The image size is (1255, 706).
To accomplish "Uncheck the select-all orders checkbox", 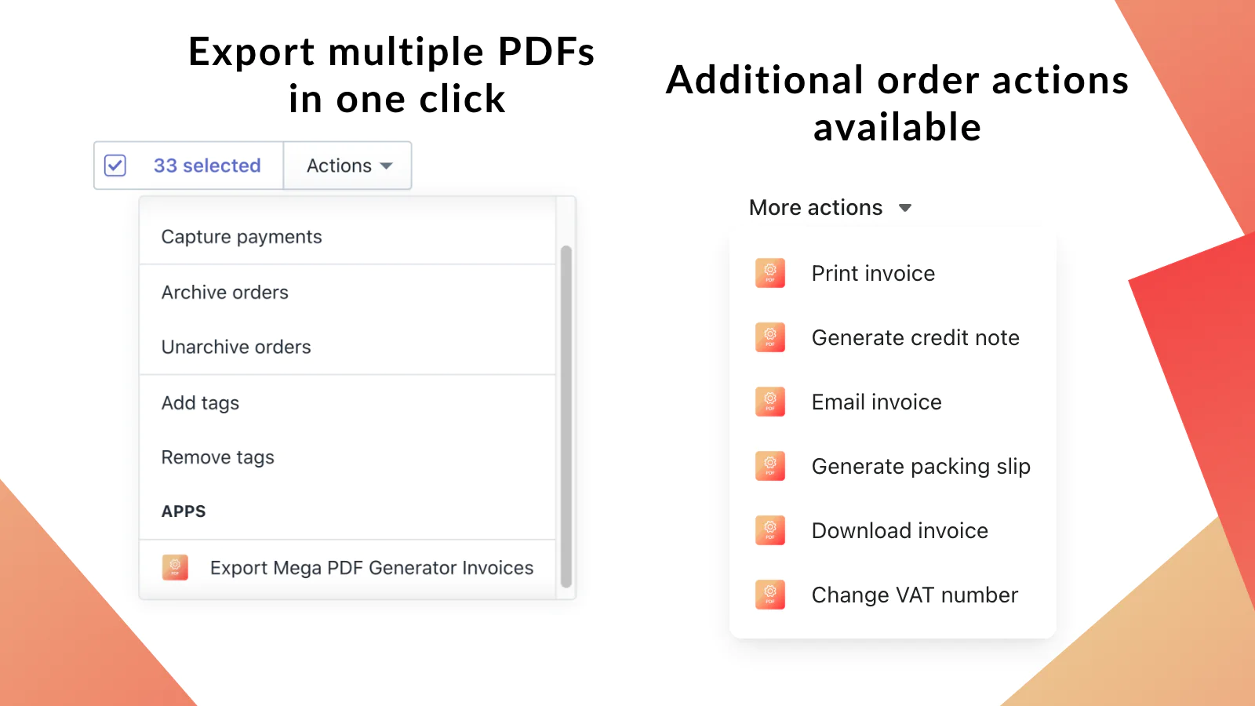I will pyautogui.click(x=115, y=166).
